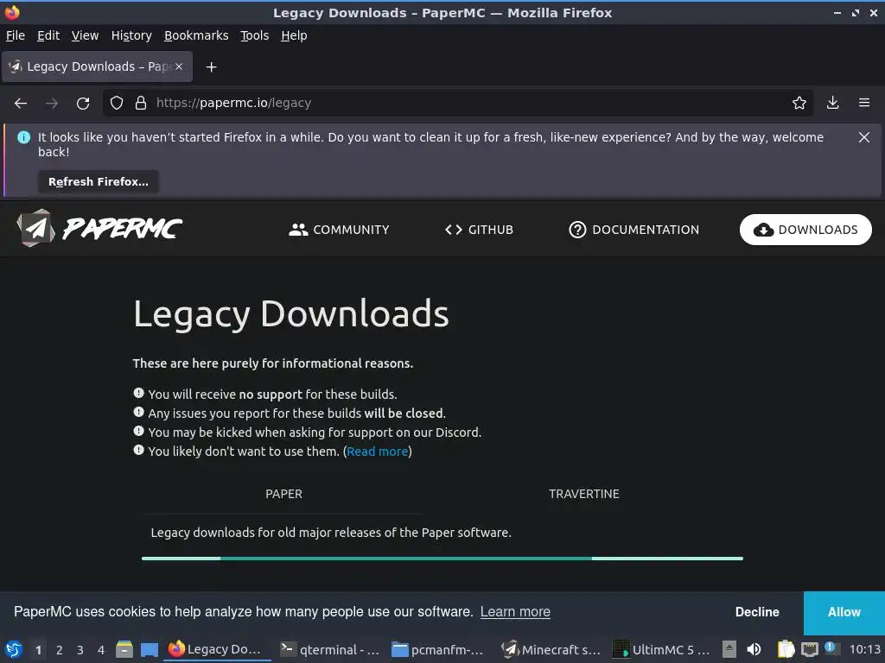Close the Legacy Downloads tab
This screenshot has height=663, width=885.
pyautogui.click(x=179, y=66)
